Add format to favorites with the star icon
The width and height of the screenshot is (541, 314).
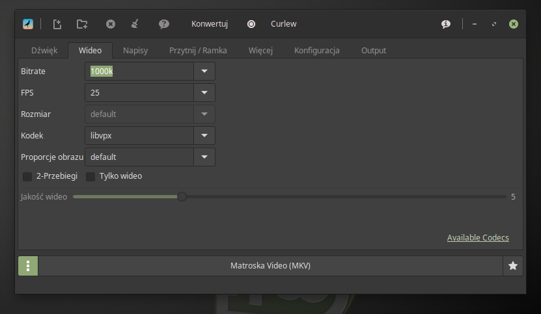click(x=513, y=266)
